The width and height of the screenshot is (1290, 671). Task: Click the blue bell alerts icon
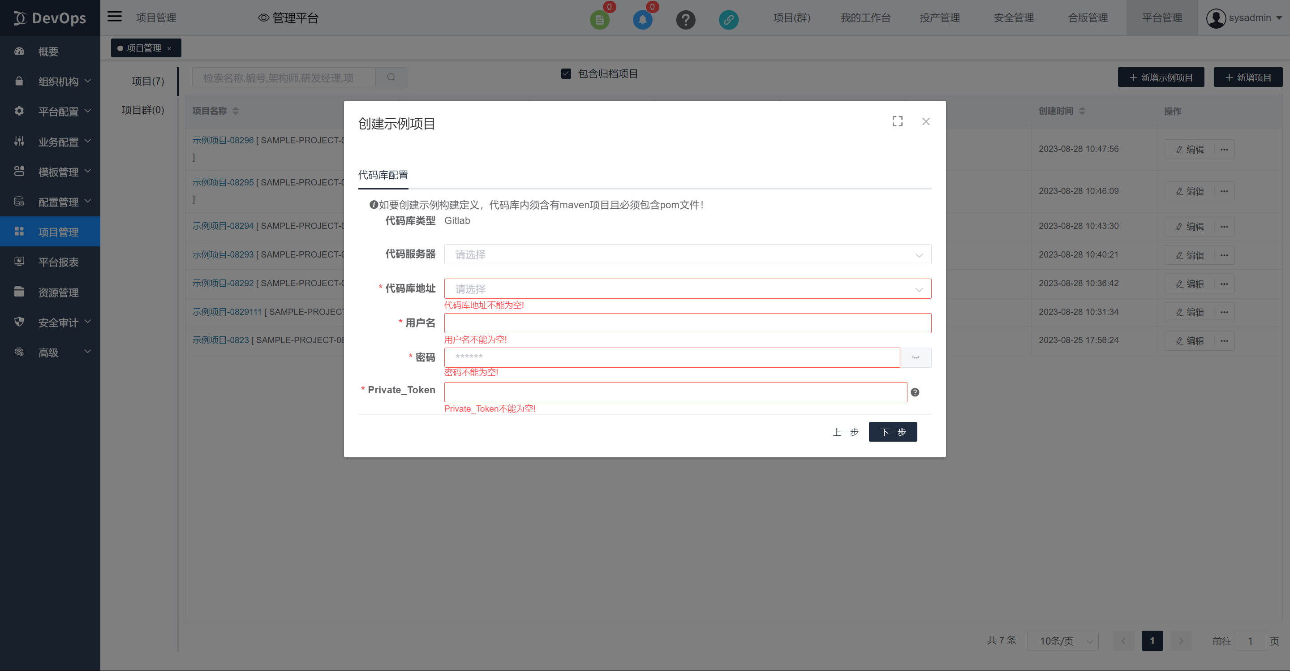click(642, 20)
